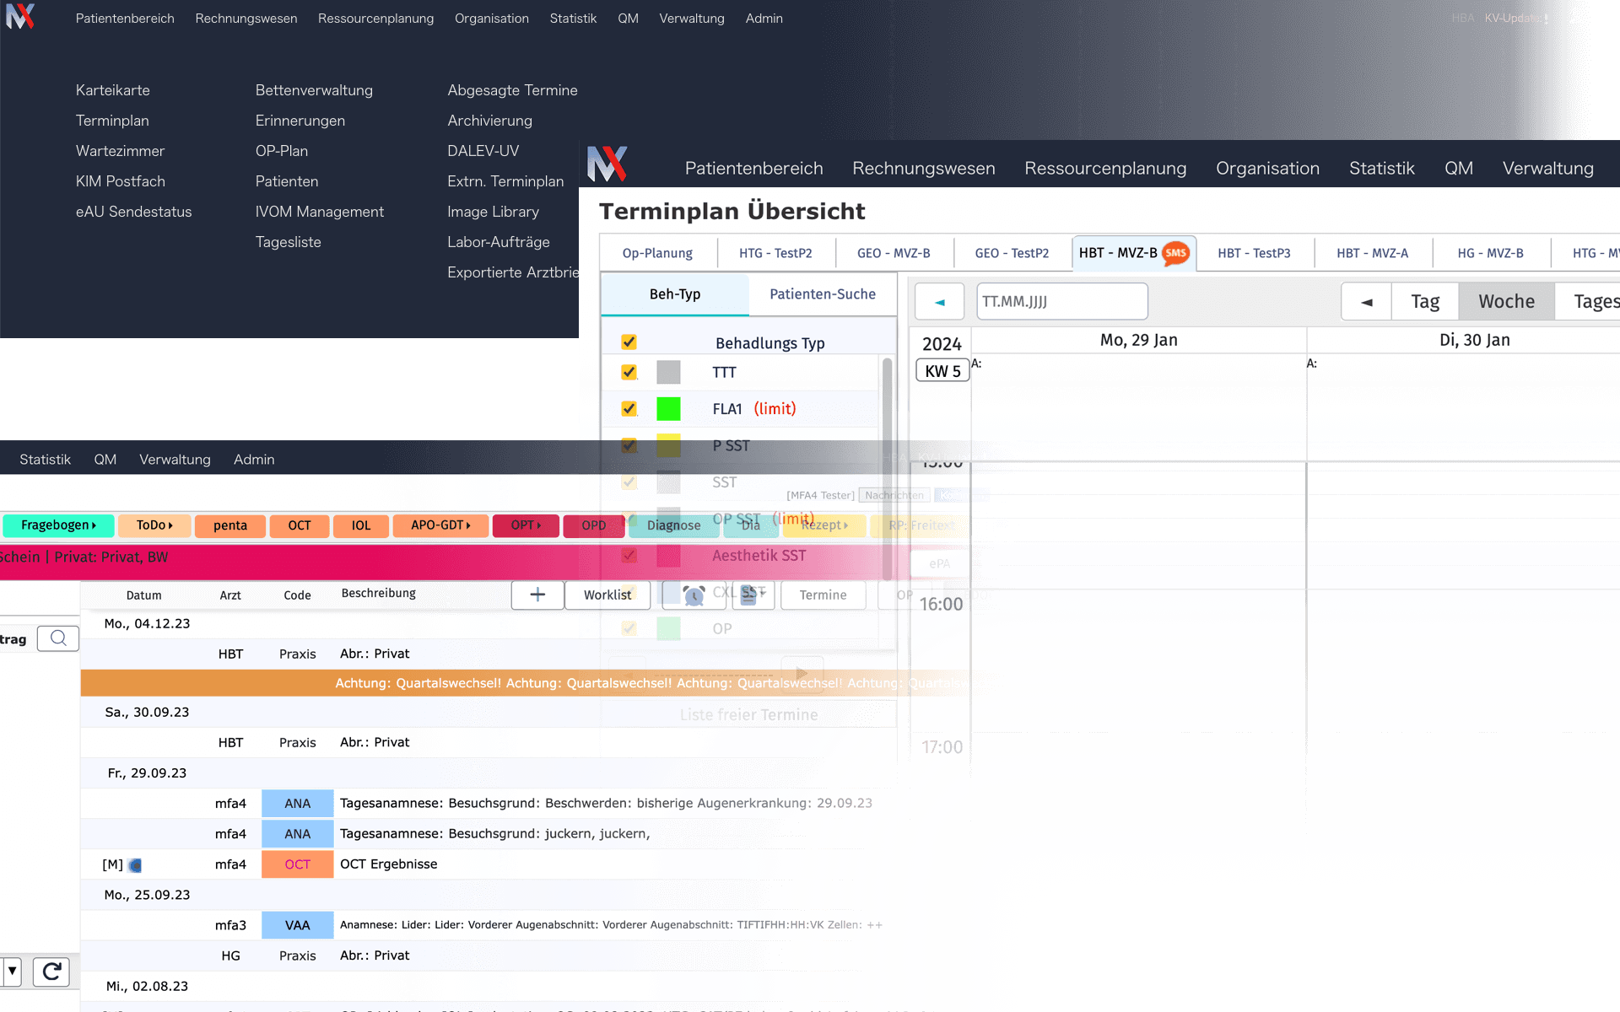Open Verwaltung in the Karteikarte window menu bar
The width and height of the screenshot is (1620, 1012).
[x=175, y=460]
